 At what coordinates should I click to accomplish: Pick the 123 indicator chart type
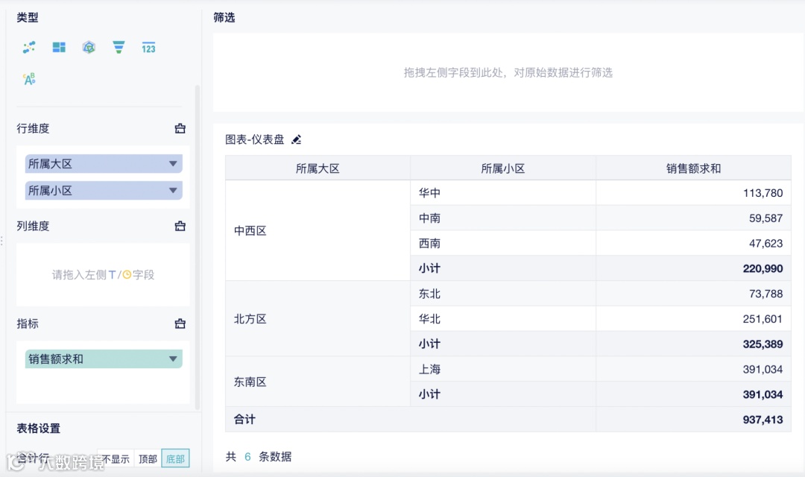tap(148, 47)
